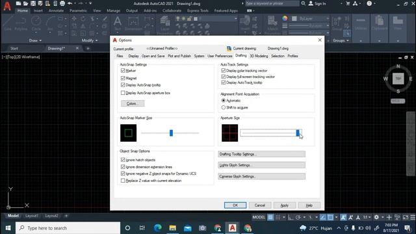Open Drafting Tooltip Settings
This screenshot has width=416, height=234.
[261, 154]
